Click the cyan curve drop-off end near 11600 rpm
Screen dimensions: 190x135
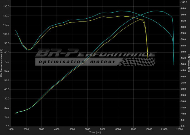coord(174,64)
